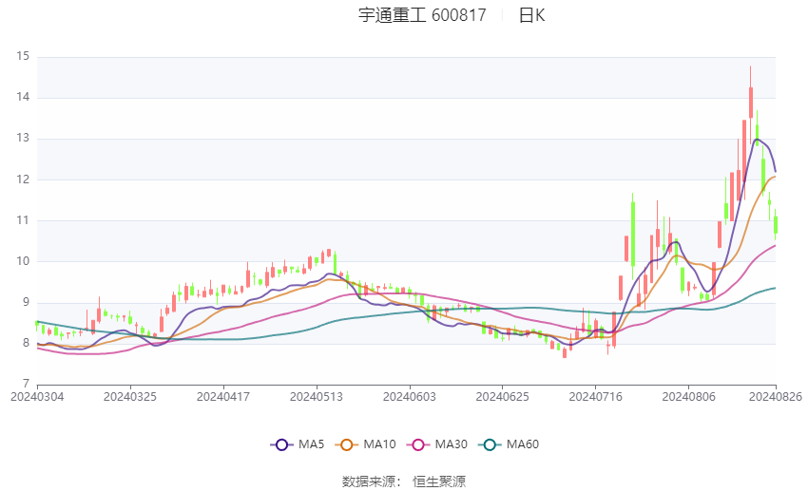Click the y-axis value 11

pyautogui.click(x=23, y=219)
